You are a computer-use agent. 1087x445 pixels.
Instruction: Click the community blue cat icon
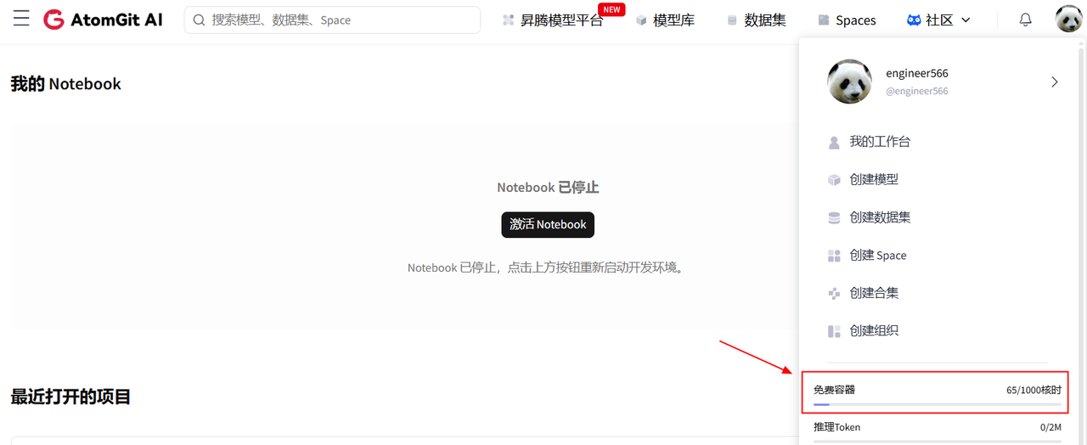(914, 20)
